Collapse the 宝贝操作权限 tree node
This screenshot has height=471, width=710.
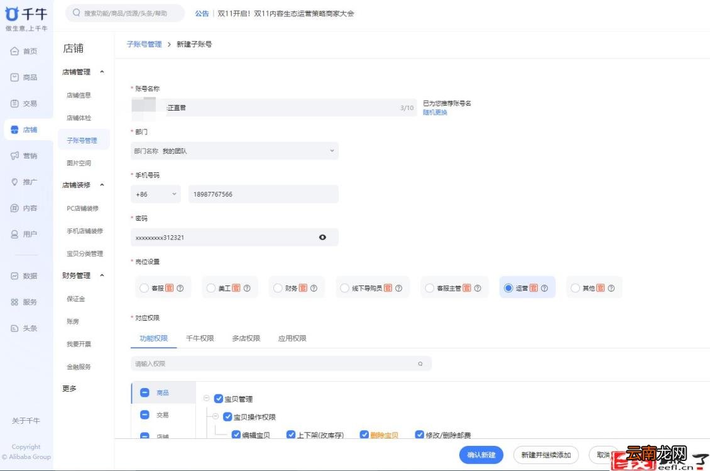point(216,416)
